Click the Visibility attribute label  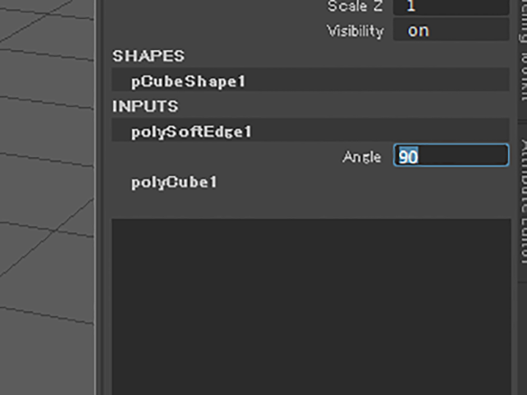[x=355, y=31]
